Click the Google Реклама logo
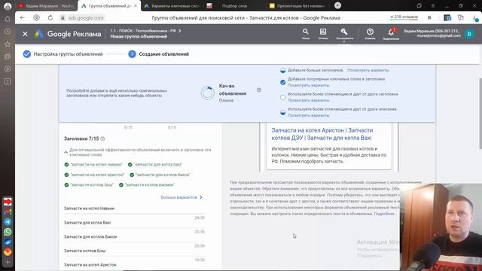This screenshot has height=271, width=482. 67,34
